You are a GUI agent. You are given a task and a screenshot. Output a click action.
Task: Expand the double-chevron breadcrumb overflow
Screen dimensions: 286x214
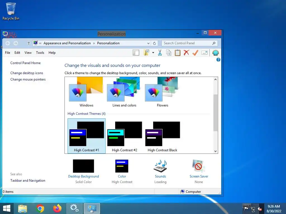tap(40, 43)
